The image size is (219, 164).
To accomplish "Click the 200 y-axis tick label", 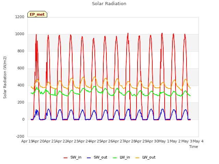I will click(21, 102).
